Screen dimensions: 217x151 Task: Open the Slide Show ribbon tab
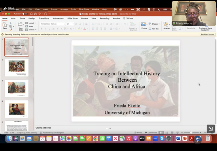tap(72, 18)
